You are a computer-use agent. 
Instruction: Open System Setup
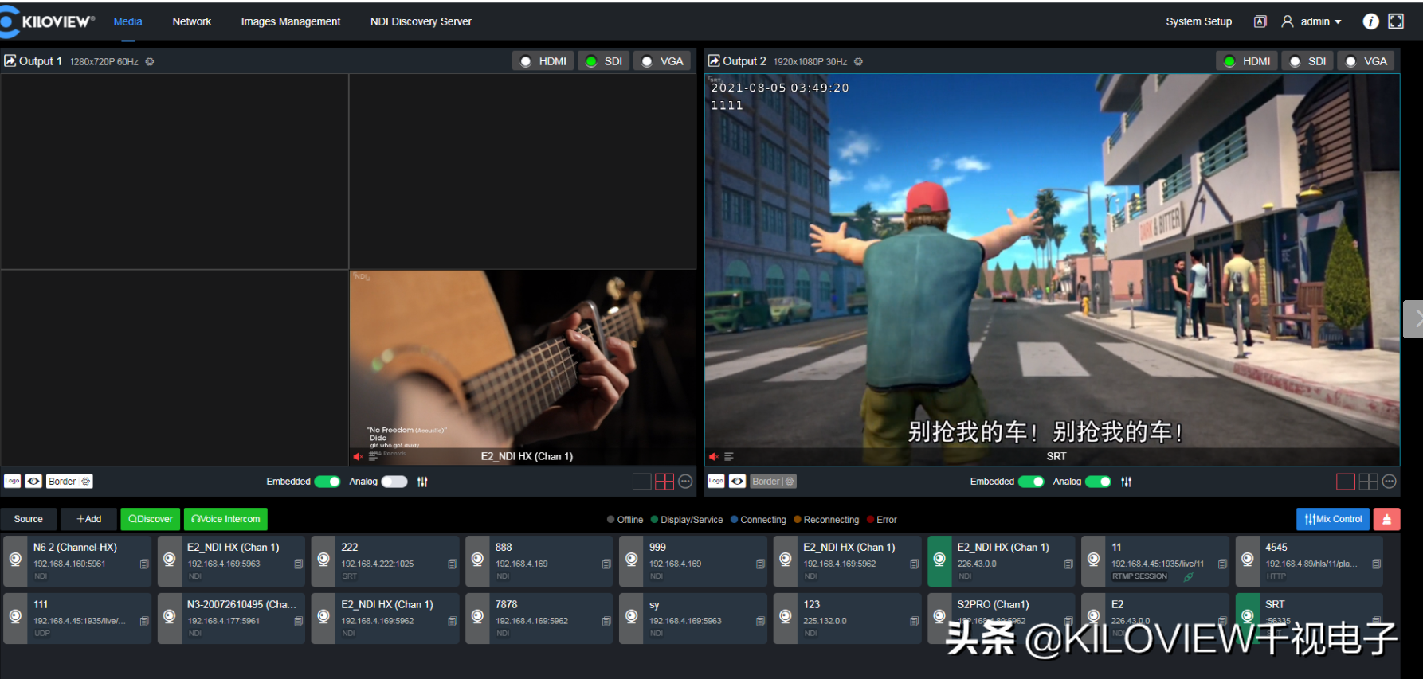coord(1198,21)
